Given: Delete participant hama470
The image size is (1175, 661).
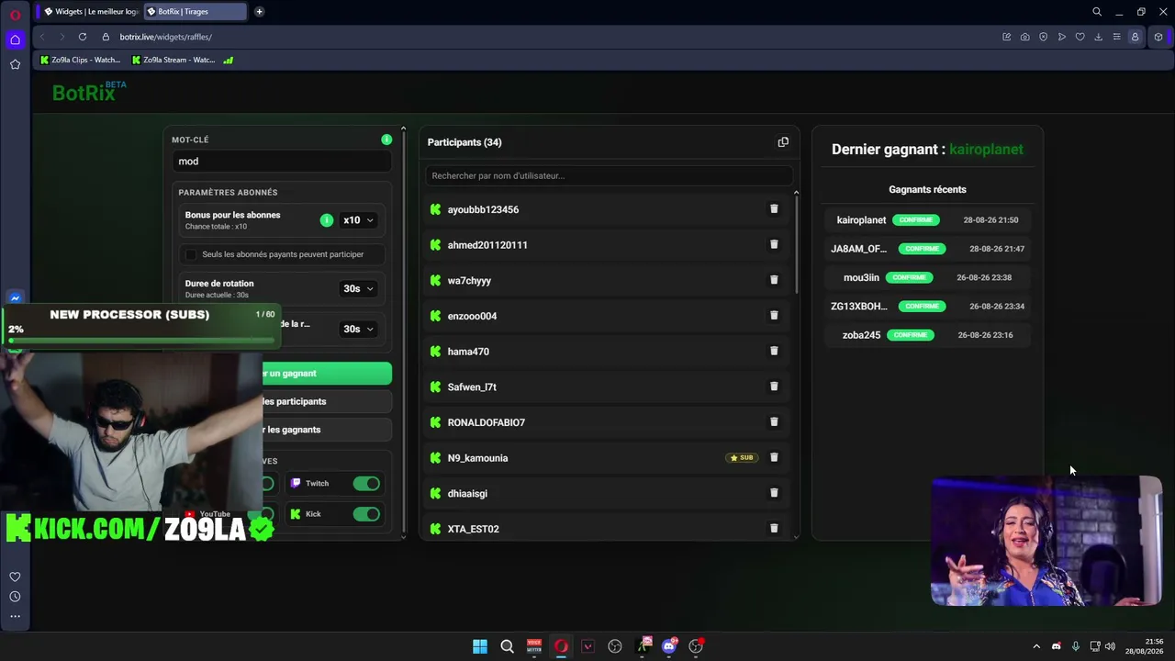Looking at the screenshot, I should pyautogui.click(x=774, y=351).
